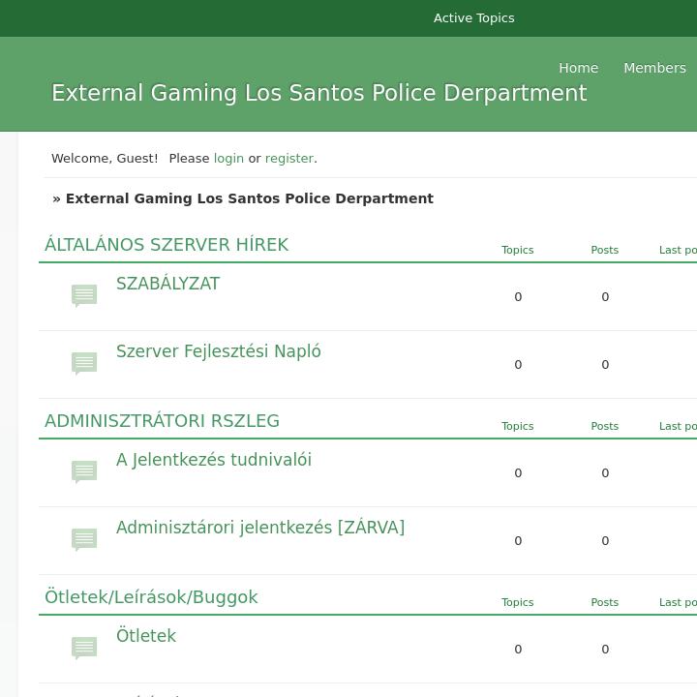697x697 pixels.
Task: Open the Members list
Action: pos(654,68)
